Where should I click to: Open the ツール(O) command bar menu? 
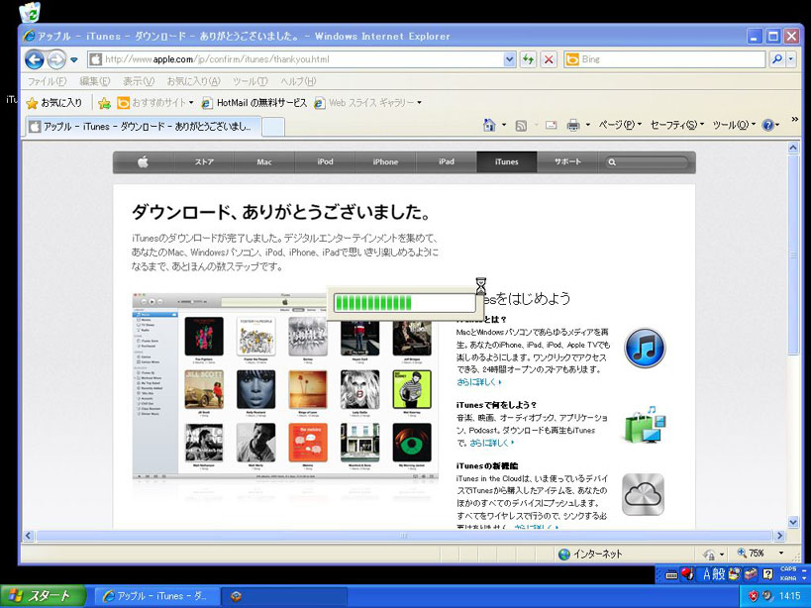pyautogui.click(x=734, y=125)
